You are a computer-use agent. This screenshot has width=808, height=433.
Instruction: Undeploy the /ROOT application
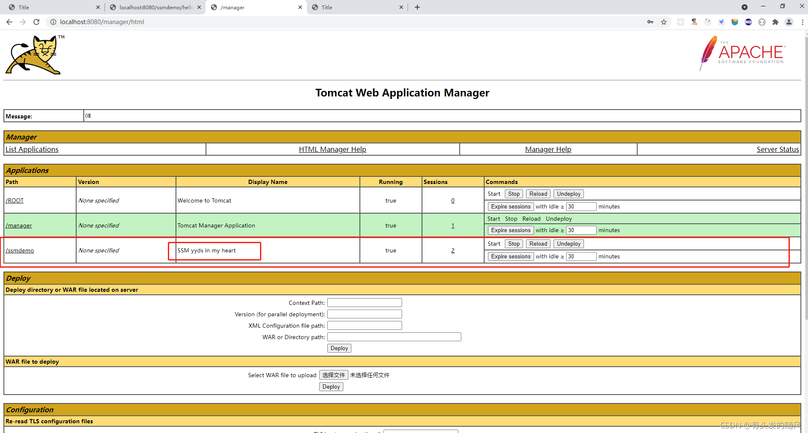coord(569,194)
